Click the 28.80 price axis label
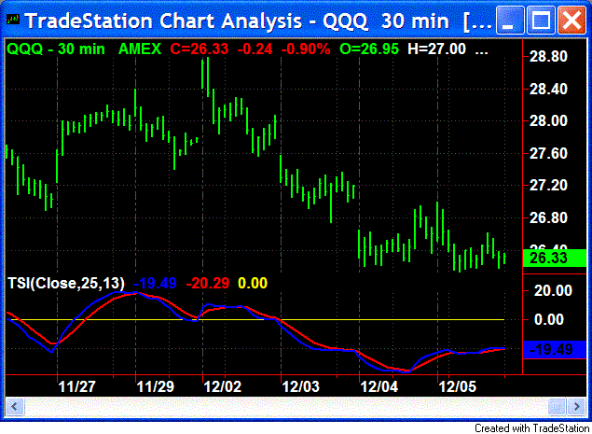This screenshot has width=592, height=434. coord(548,57)
